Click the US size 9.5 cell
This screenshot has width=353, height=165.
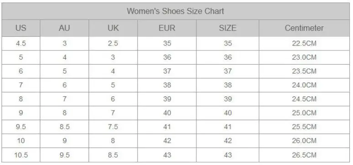point(21,127)
